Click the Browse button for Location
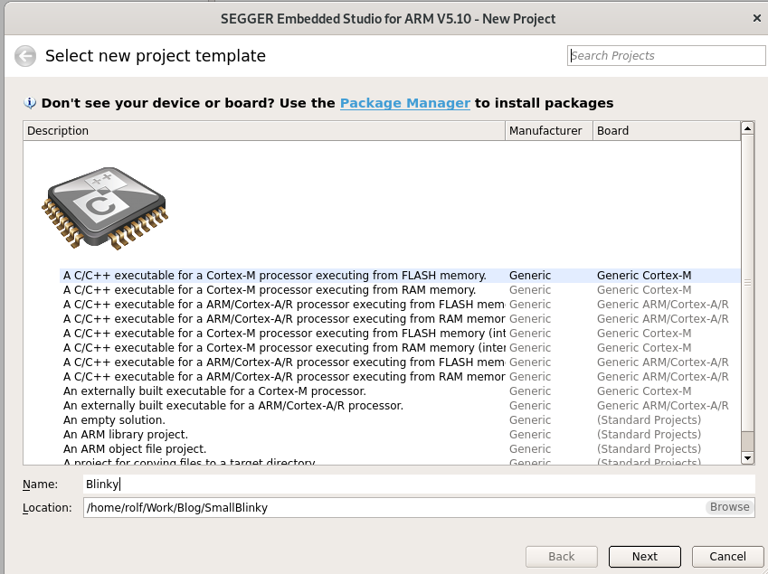The image size is (768, 574). click(729, 507)
